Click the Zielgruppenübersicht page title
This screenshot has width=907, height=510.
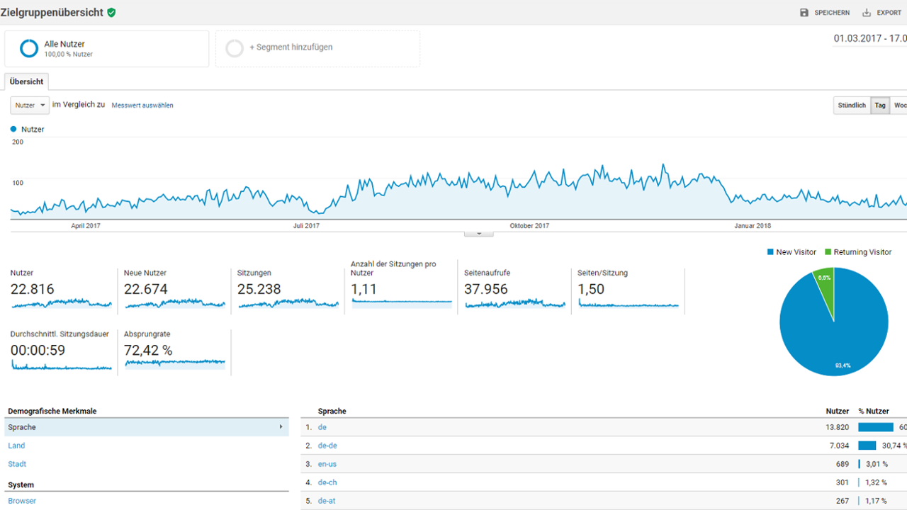tap(52, 13)
